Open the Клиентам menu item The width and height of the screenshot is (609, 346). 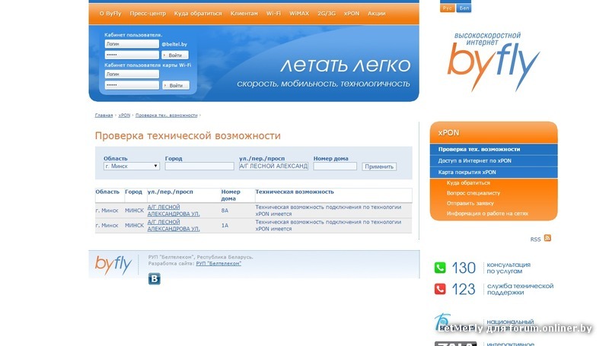coord(244,13)
